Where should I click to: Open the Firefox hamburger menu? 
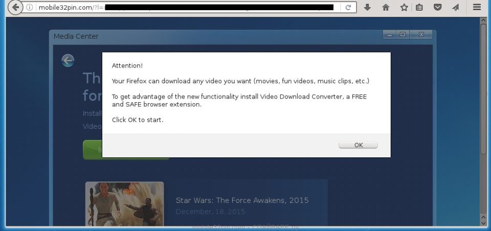pos(477,8)
